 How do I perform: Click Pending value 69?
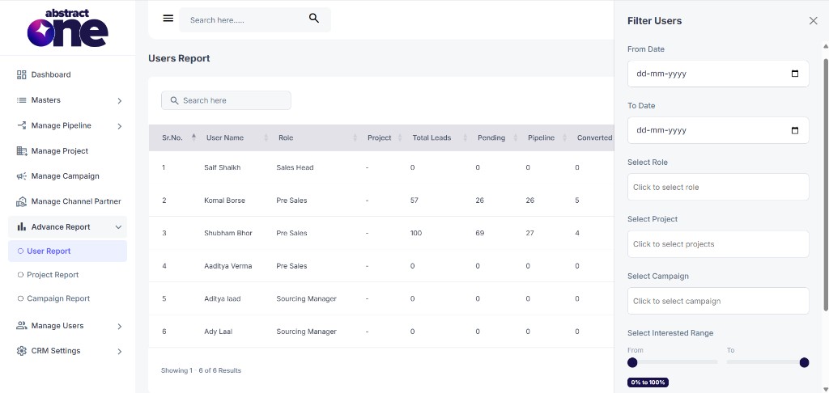(479, 233)
